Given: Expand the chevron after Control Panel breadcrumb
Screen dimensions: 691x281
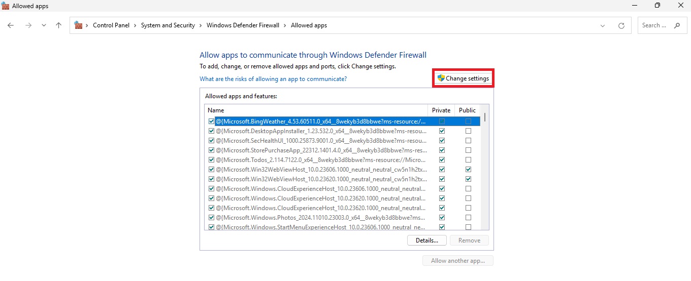Looking at the screenshot, I should (135, 25).
